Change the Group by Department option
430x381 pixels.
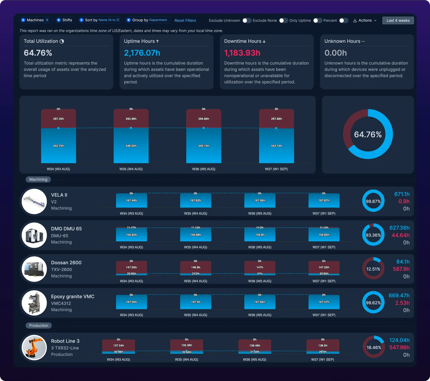point(158,20)
